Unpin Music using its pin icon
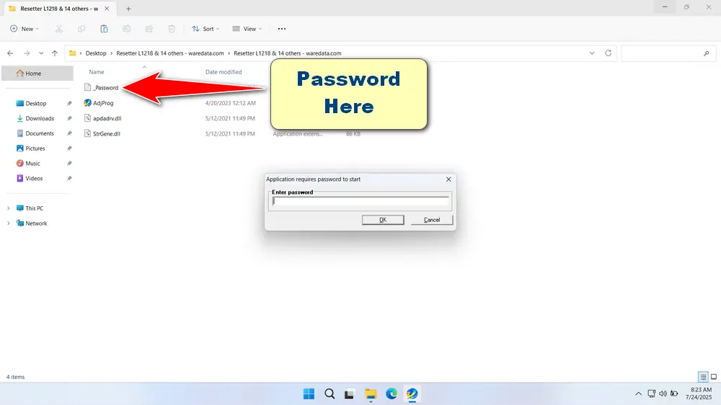 (x=69, y=163)
